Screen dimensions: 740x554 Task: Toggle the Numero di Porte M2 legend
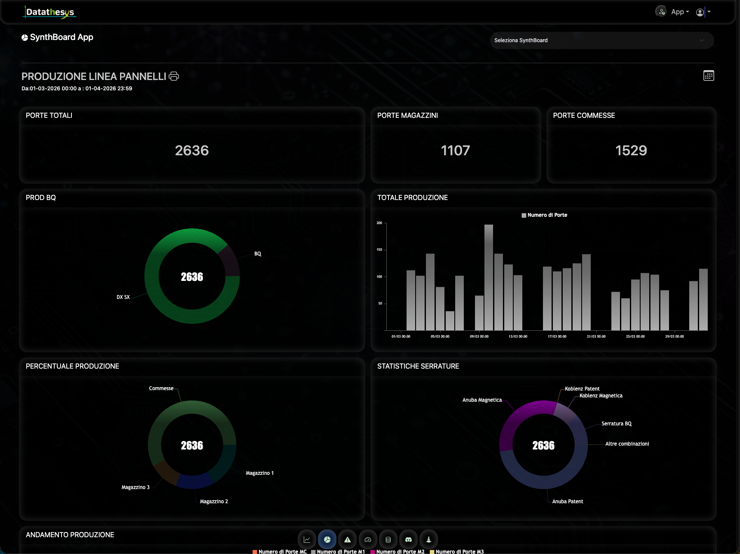(x=398, y=551)
